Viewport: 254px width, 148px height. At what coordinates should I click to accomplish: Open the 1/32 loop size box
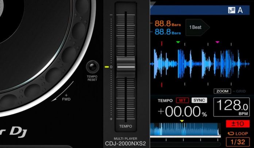point(238,142)
